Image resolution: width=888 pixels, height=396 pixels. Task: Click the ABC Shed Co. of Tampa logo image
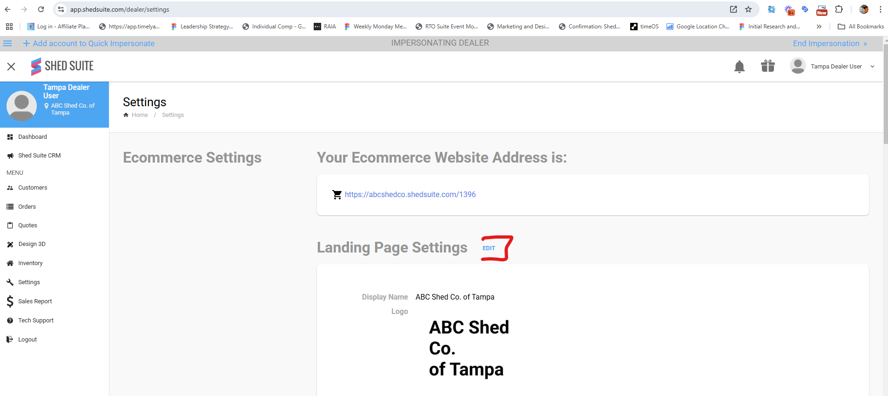tap(469, 348)
